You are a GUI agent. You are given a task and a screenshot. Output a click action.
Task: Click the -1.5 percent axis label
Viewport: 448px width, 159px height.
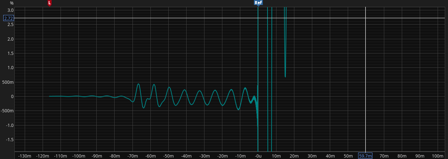(10, 139)
